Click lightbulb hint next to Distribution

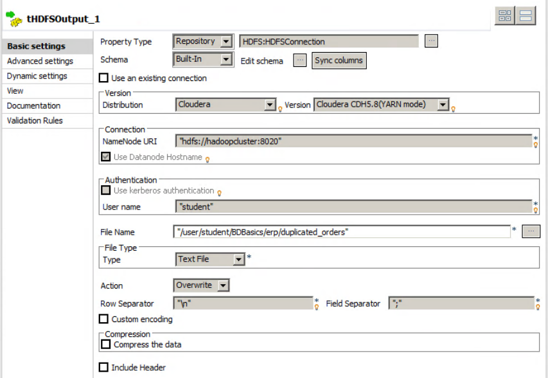coord(281,108)
